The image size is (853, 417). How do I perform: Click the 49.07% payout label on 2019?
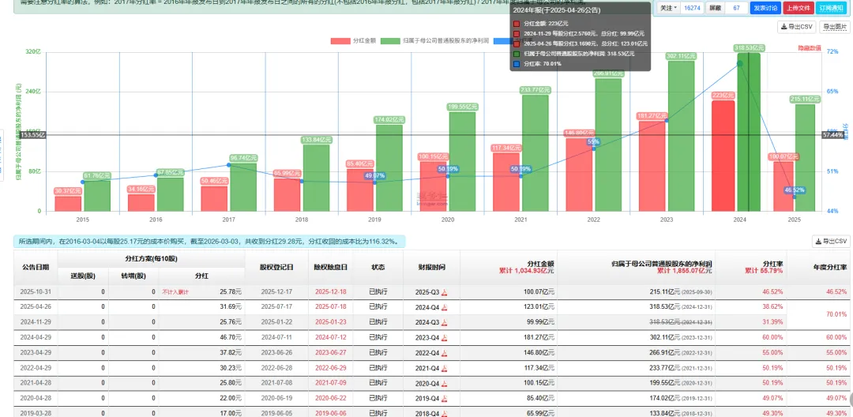pos(375,175)
